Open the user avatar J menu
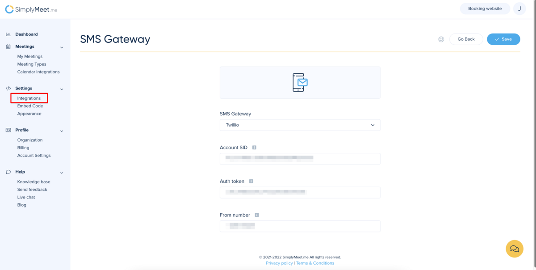 click(519, 8)
